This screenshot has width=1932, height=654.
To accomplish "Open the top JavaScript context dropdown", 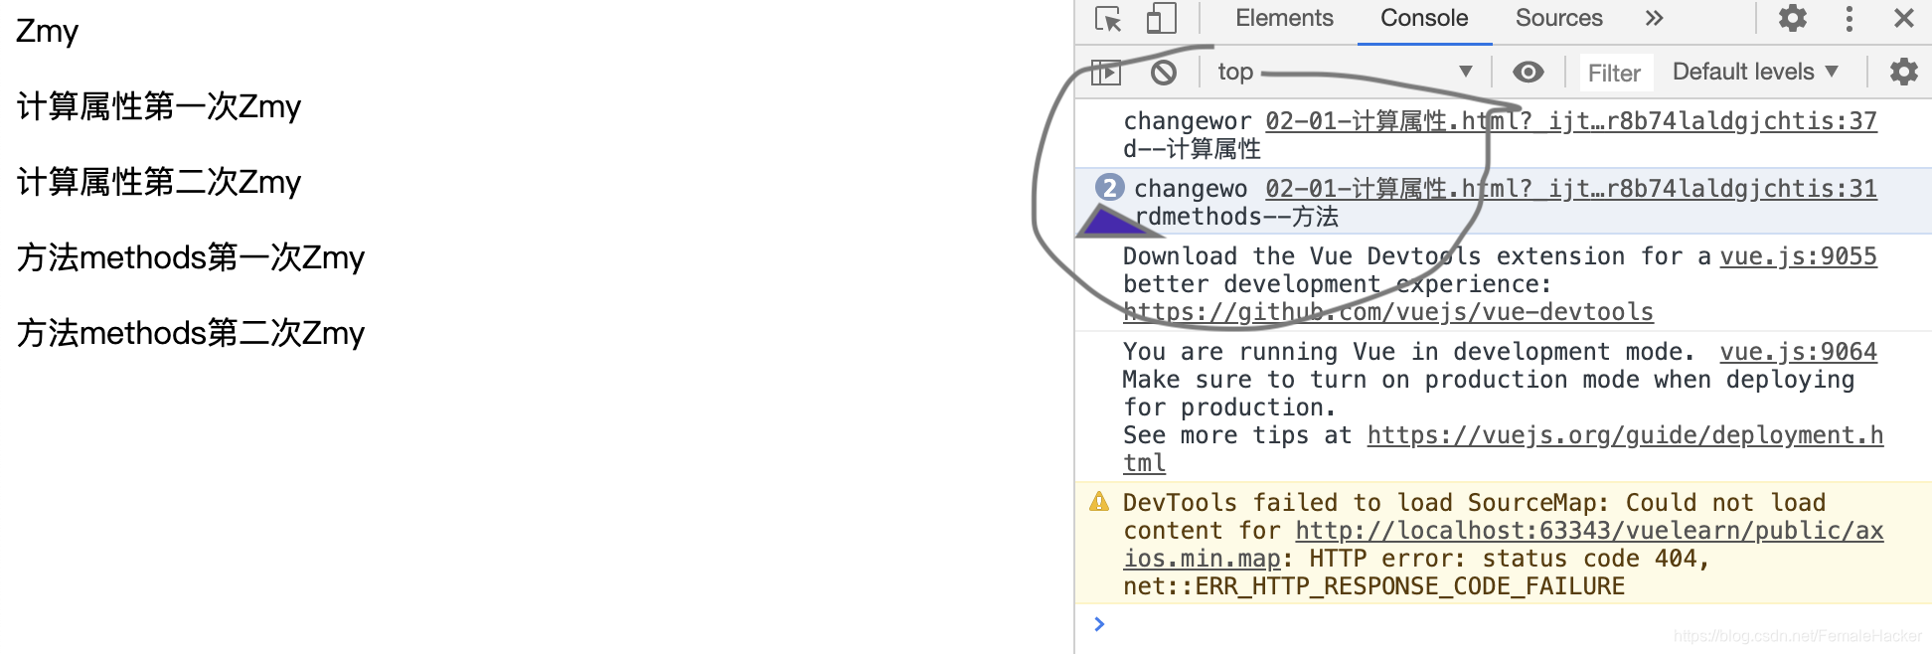I will click(x=1345, y=72).
